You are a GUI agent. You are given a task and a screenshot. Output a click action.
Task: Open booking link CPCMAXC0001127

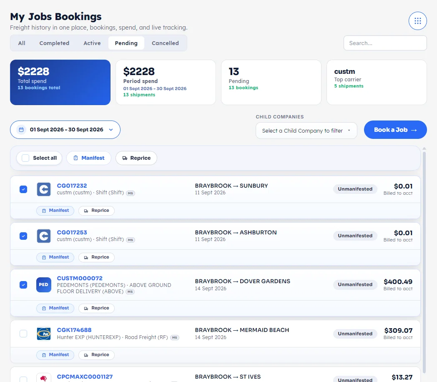coord(85,377)
